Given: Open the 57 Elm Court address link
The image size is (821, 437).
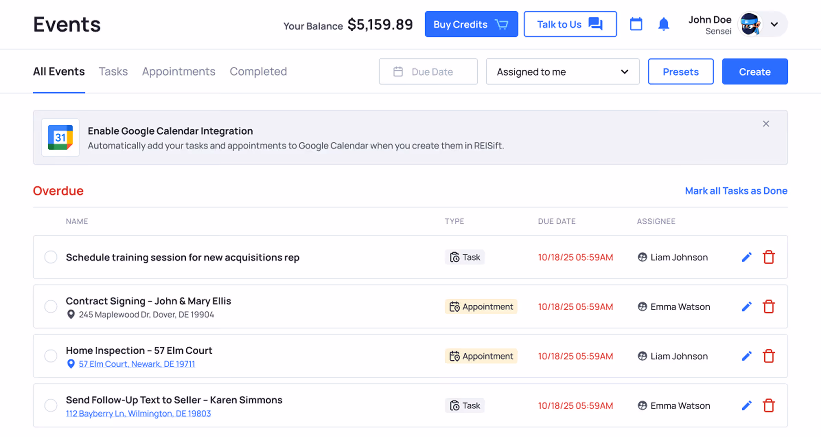Looking at the screenshot, I should tap(137, 364).
